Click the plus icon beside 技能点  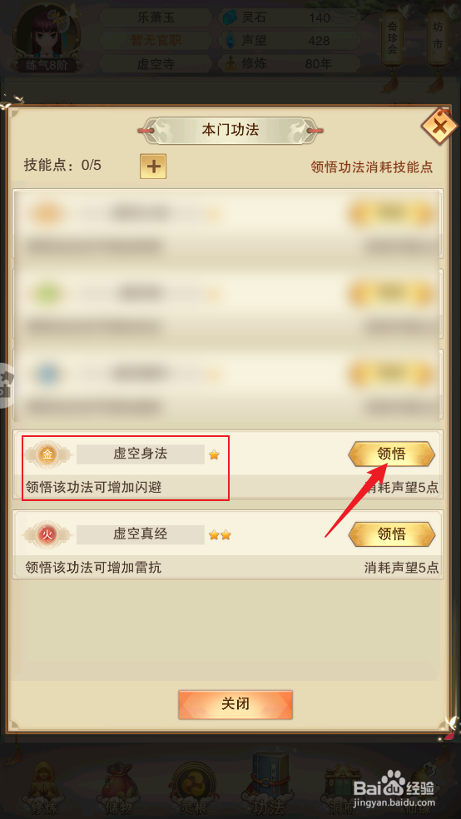click(x=153, y=166)
